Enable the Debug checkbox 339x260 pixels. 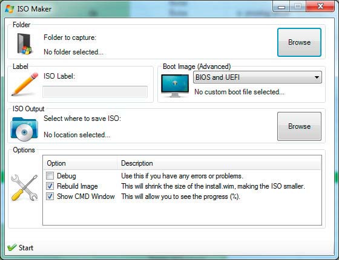pos(50,176)
